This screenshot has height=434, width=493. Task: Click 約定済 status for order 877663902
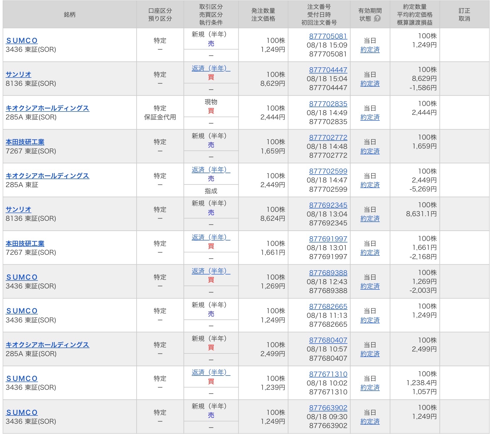tap(370, 421)
